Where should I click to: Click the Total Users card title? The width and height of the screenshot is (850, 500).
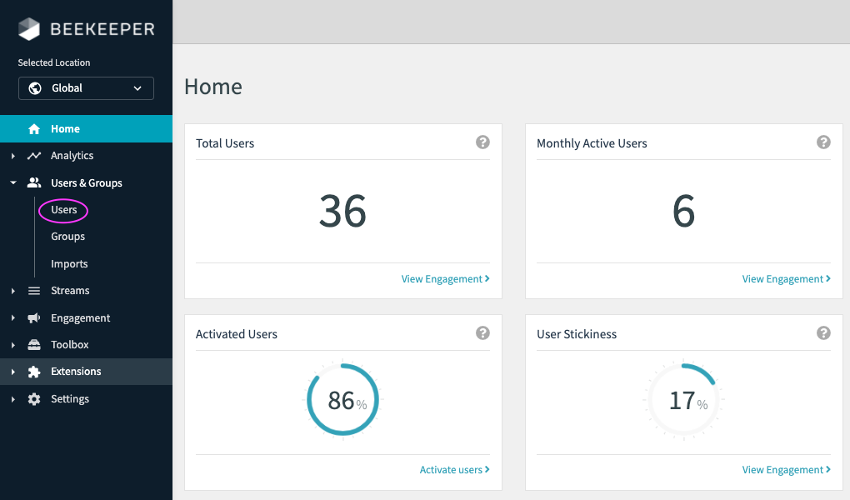(225, 143)
